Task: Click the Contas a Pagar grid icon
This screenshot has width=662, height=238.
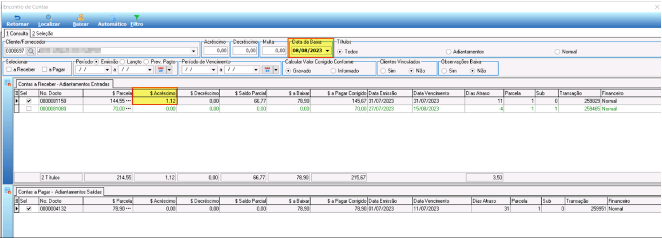Action: coord(8,190)
